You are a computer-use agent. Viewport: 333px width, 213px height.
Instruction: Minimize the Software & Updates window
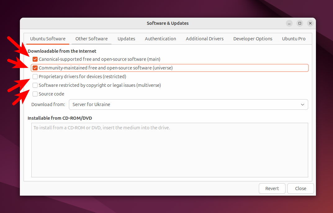click(289, 23)
